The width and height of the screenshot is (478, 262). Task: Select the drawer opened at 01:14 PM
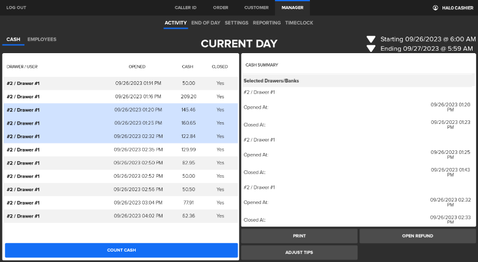tap(120, 83)
